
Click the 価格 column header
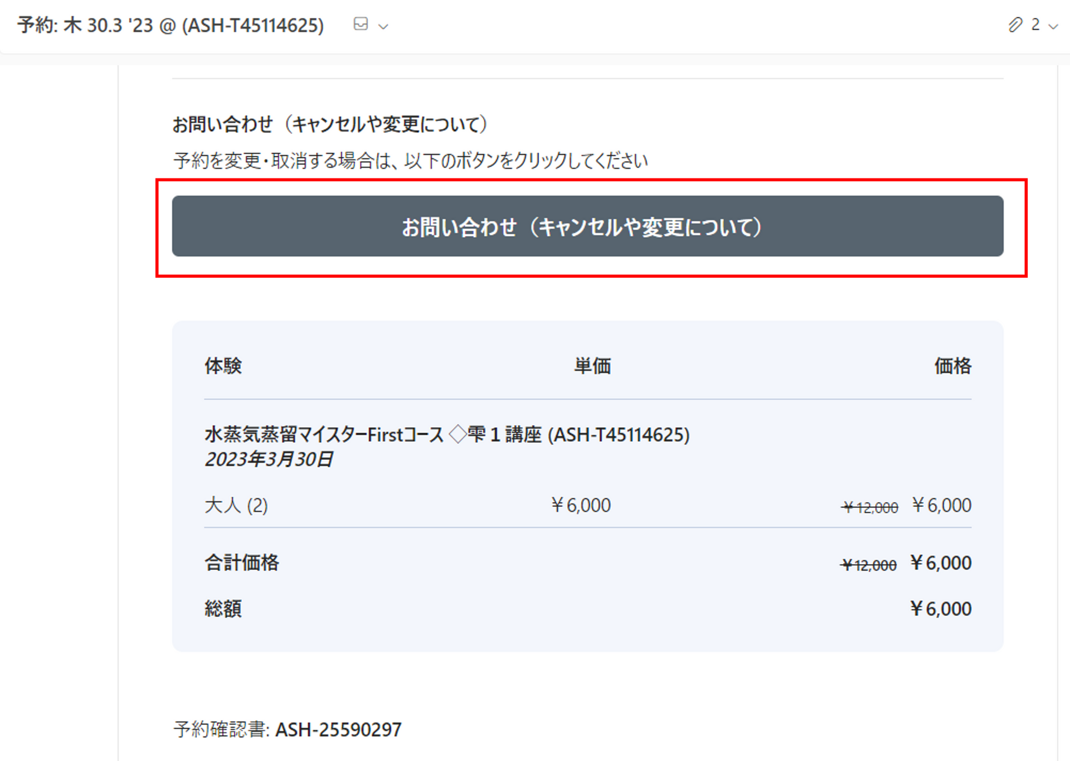coord(952,366)
